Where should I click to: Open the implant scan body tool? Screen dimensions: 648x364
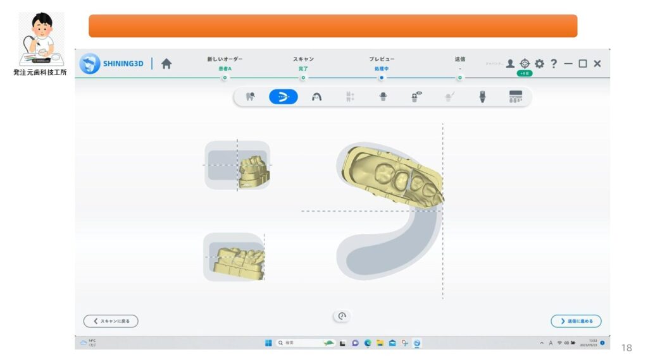click(383, 97)
